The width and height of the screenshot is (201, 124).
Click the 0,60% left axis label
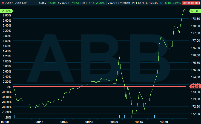click(7, 71)
